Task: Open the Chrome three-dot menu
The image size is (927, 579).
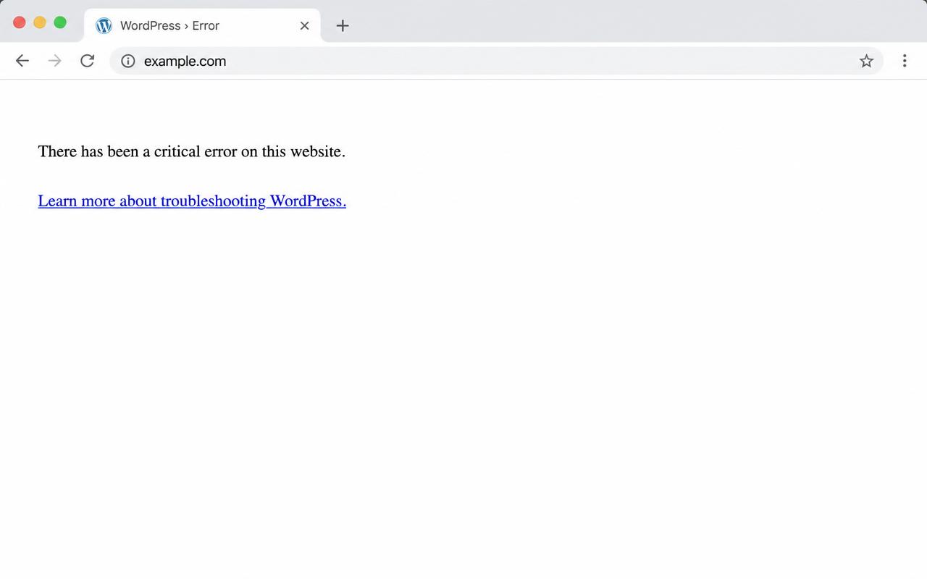Action: pos(905,61)
